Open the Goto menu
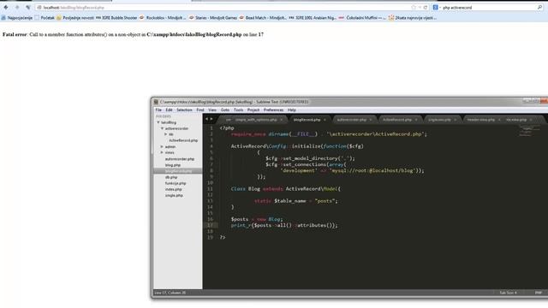This screenshot has width=548, height=308. point(225,110)
